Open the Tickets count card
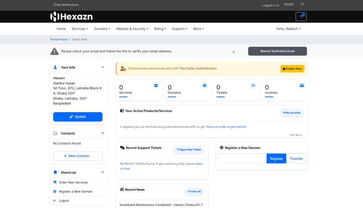 click(x=236, y=90)
